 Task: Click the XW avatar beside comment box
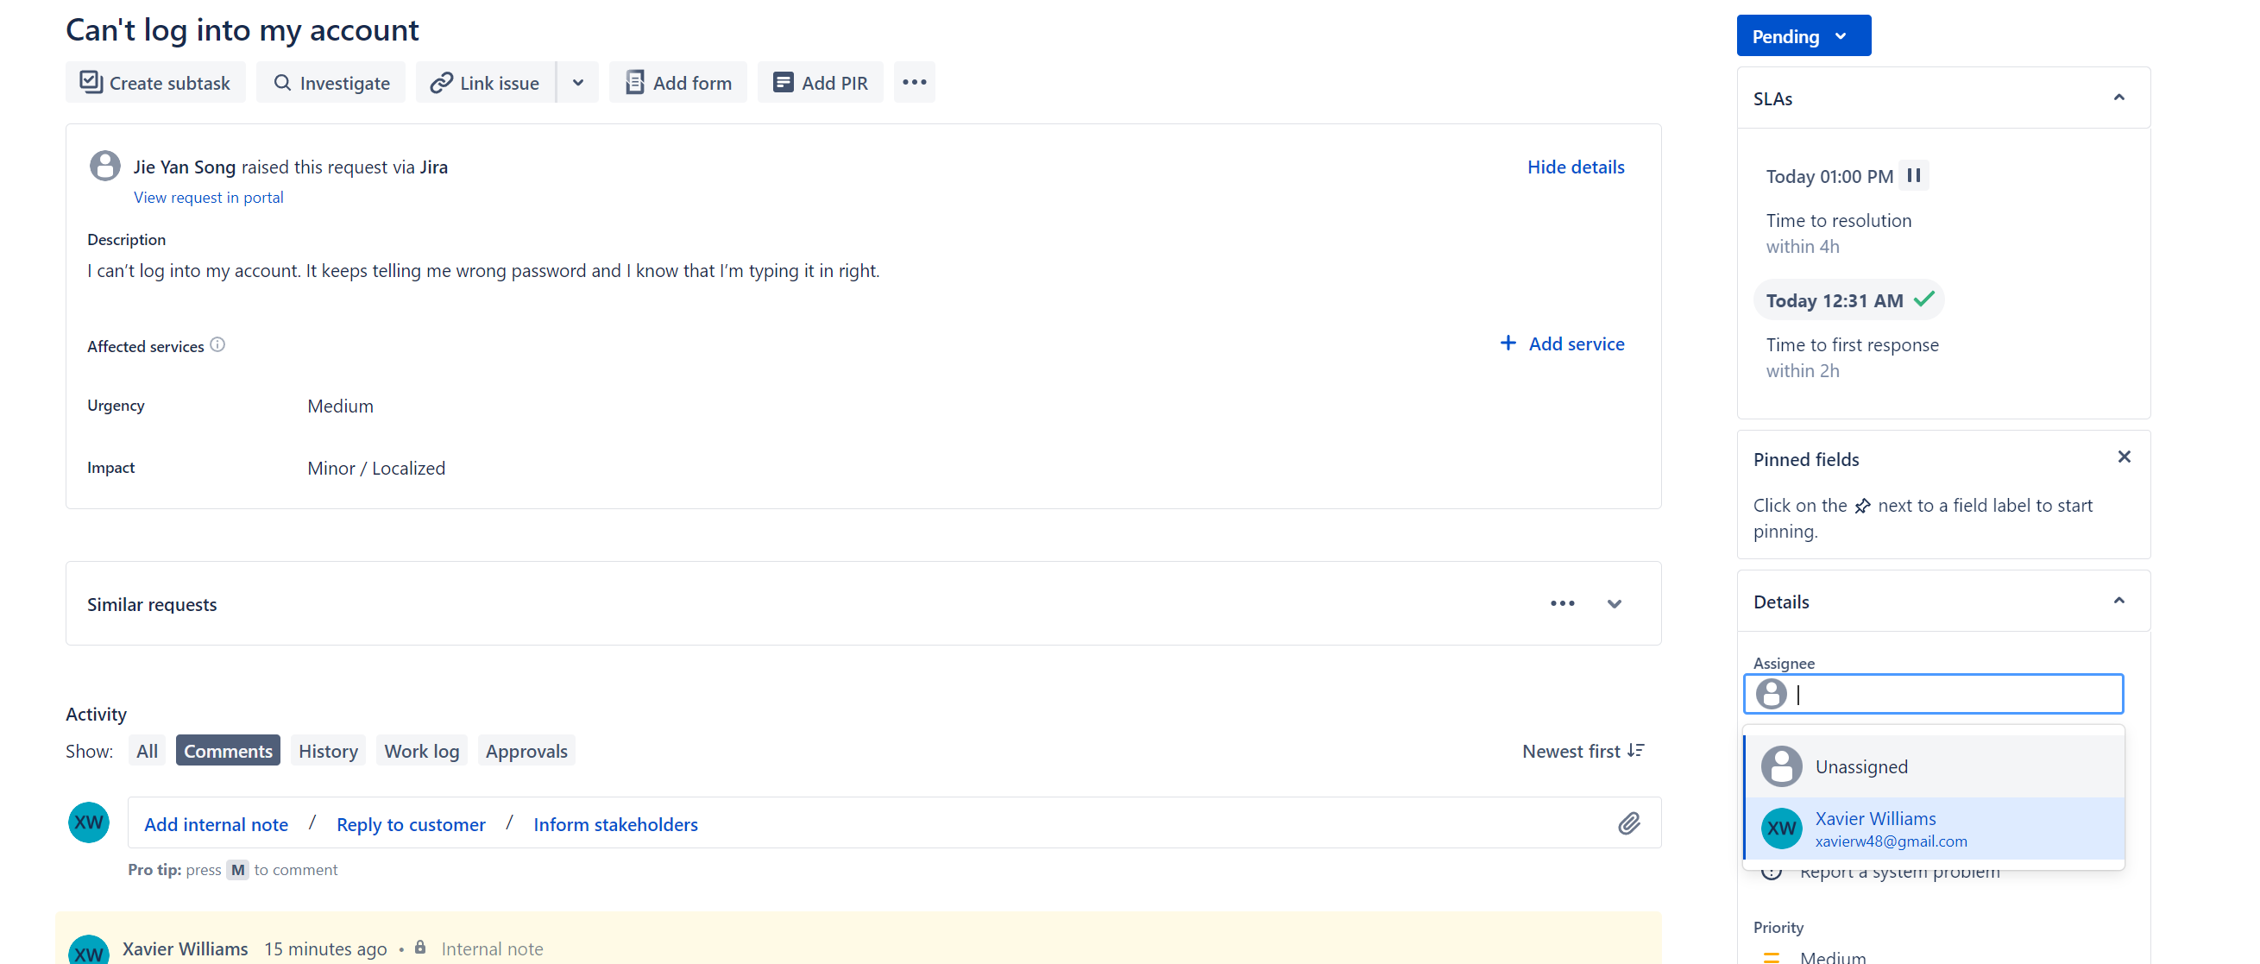click(x=89, y=822)
